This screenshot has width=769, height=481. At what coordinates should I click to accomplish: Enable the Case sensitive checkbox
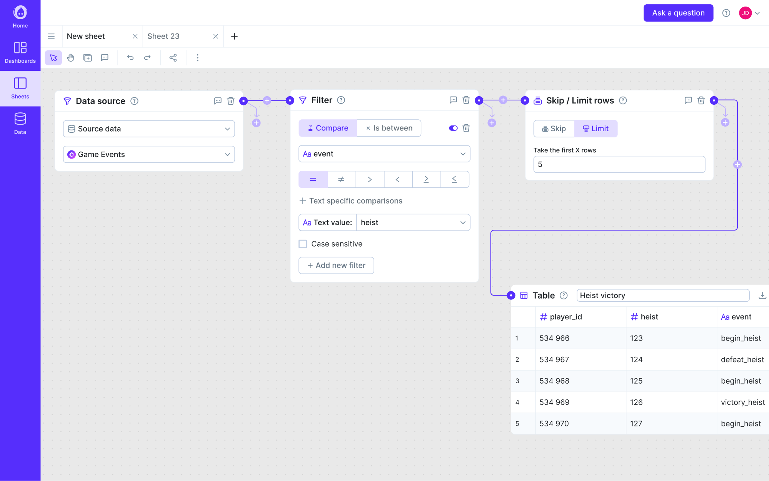coord(303,244)
